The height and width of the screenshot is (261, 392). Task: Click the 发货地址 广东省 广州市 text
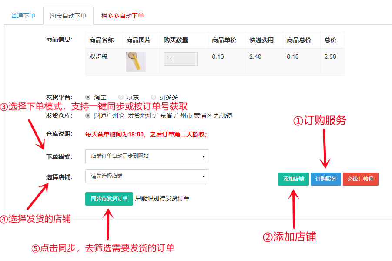(180, 116)
